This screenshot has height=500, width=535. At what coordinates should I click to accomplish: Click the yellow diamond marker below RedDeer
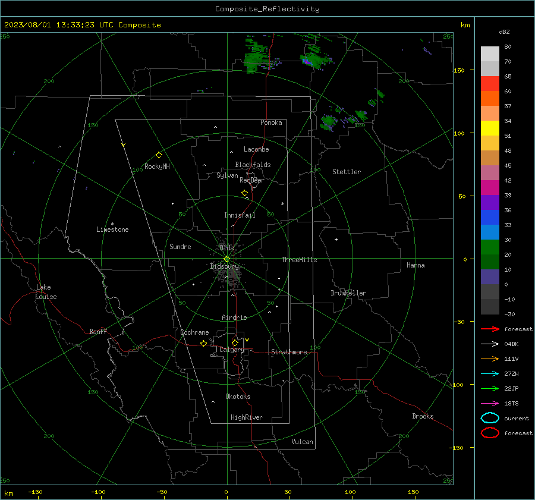[244, 193]
